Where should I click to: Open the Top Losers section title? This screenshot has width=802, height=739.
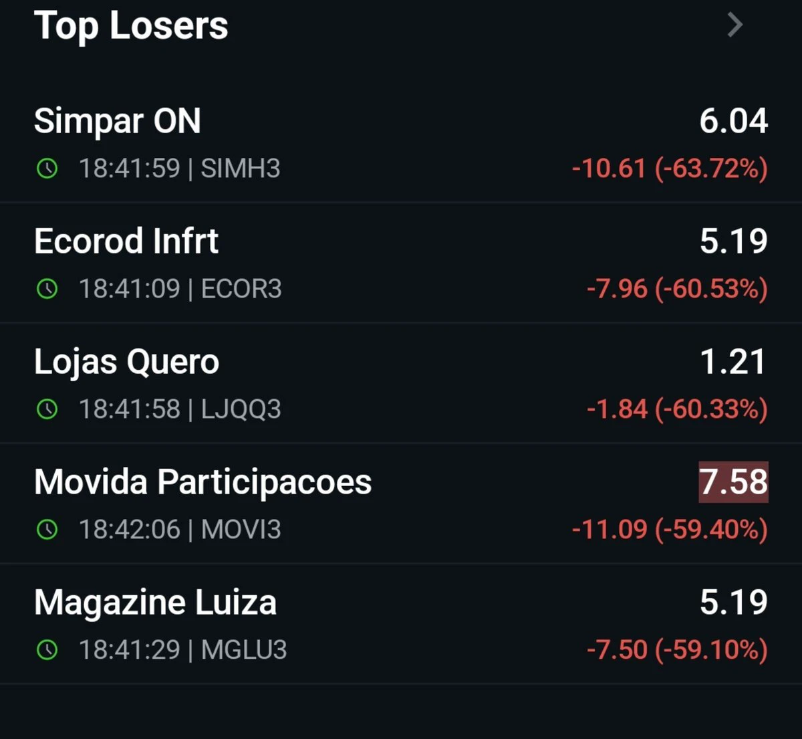click(x=131, y=27)
